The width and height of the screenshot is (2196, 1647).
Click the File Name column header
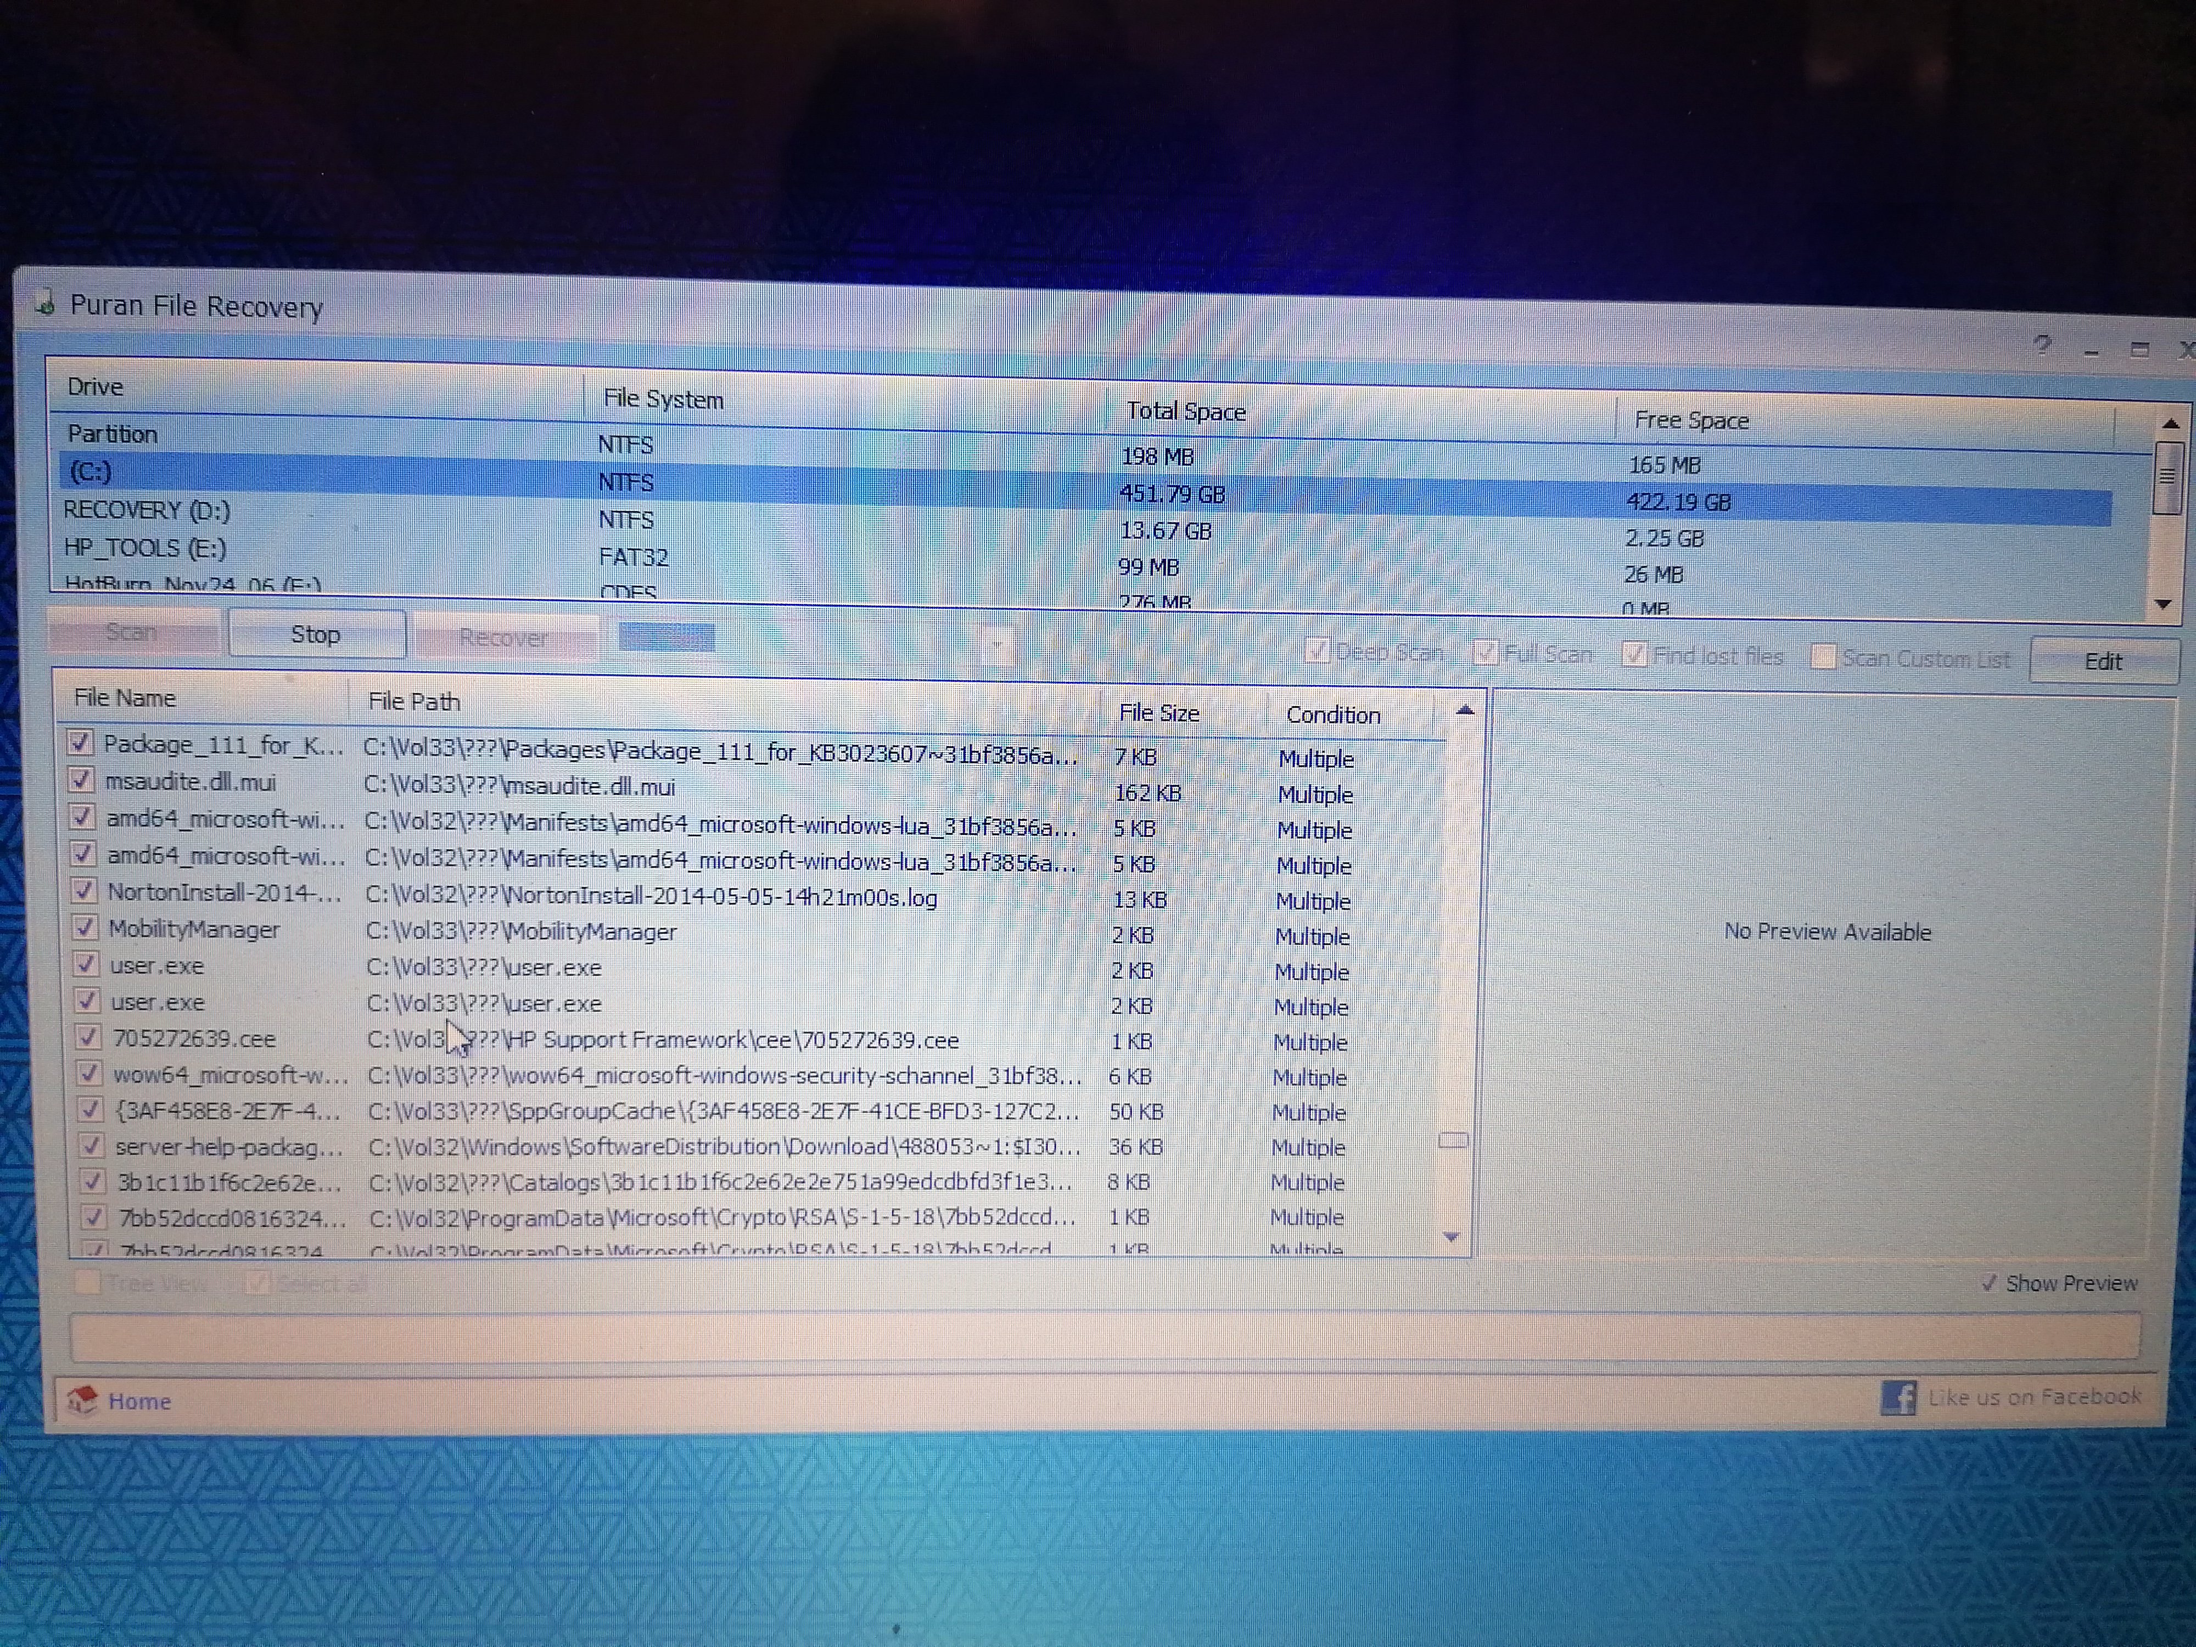(x=125, y=698)
